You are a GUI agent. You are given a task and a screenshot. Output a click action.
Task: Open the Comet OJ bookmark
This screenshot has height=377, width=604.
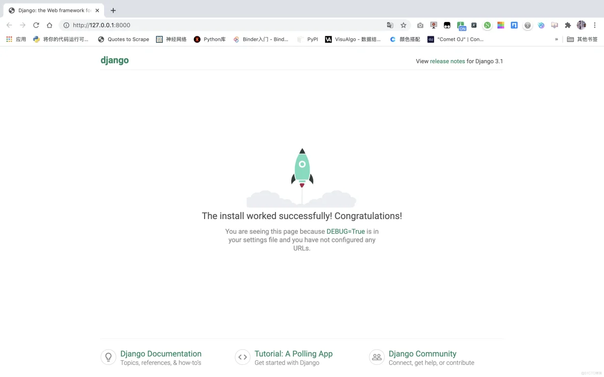point(456,39)
